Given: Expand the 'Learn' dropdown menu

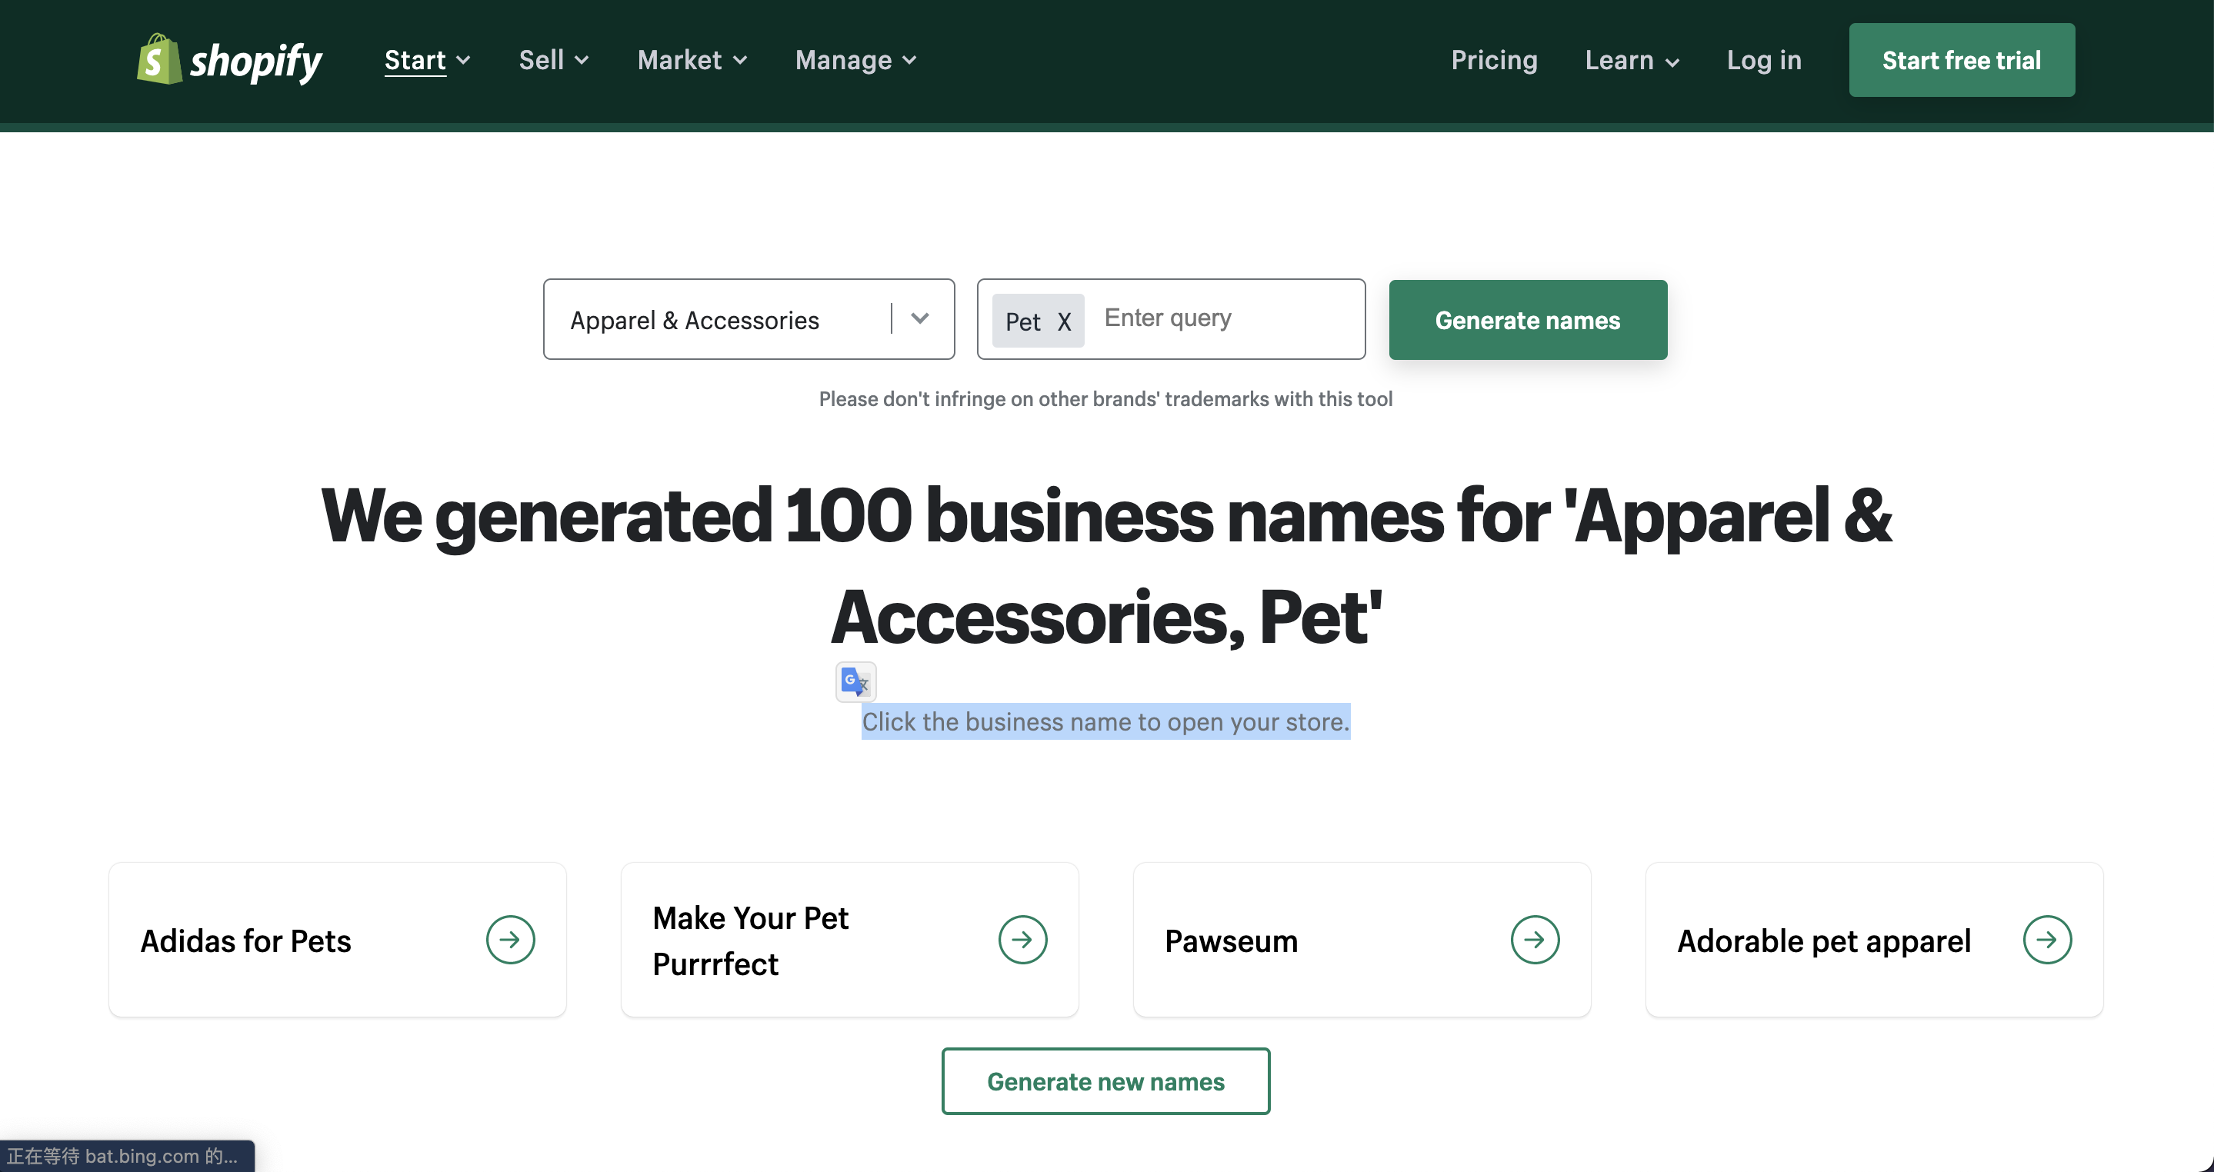Looking at the screenshot, I should (x=1631, y=60).
